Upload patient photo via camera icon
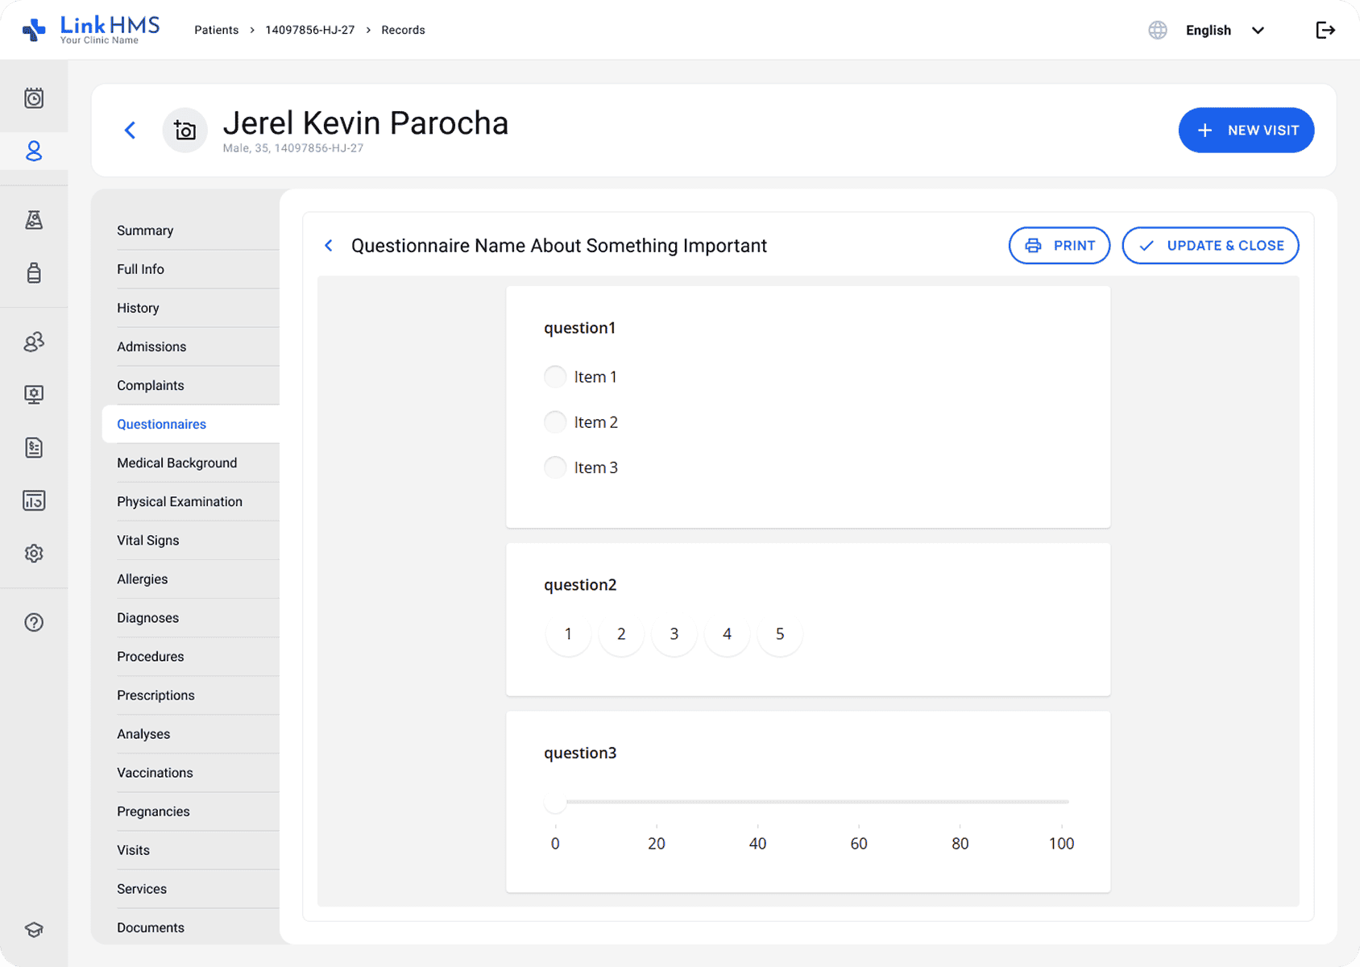1360x967 pixels. point(185,131)
